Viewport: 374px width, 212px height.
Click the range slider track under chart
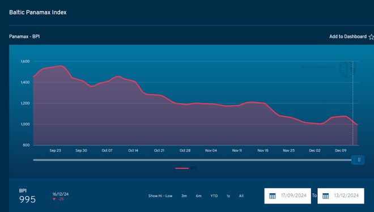point(192,160)
